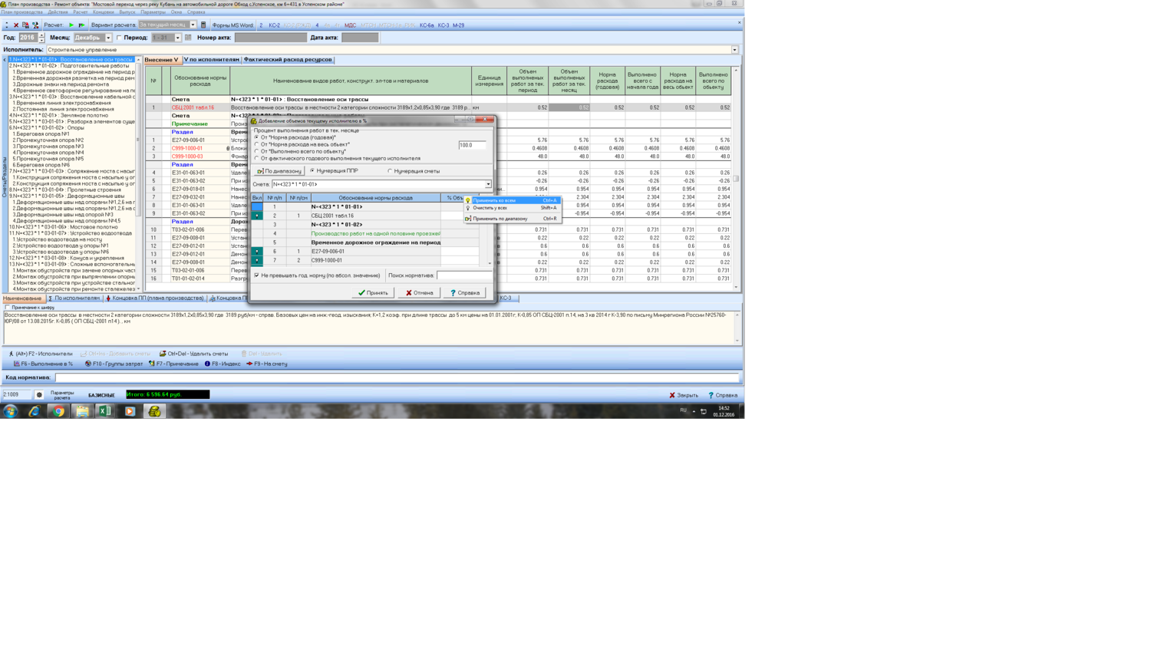Screen dimensions: 1151x656
Task: Click the Принять button in the dialog
Action: tap(374, 292)
